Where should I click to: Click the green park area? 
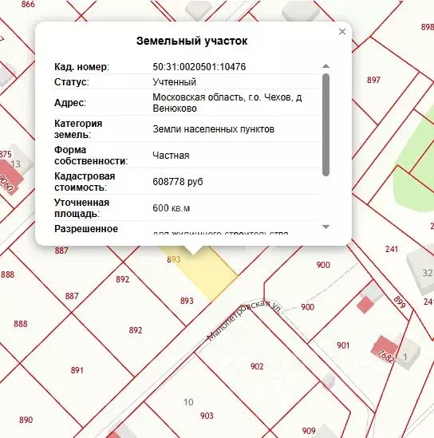click(415, 179)
